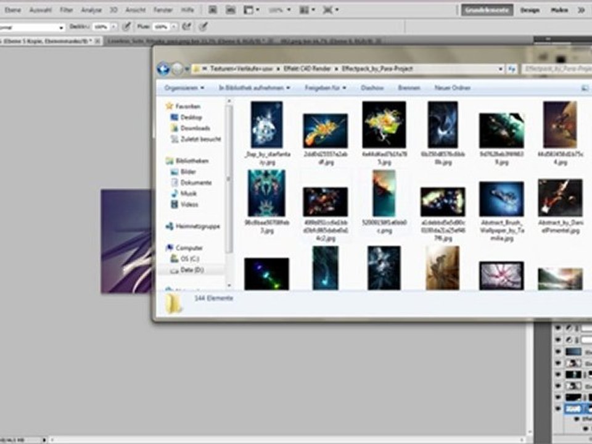Select the Abstract_by_DanielPimentel.jpg thumbnail
This screenshot has height=444, width=592.
click(561, 198)
